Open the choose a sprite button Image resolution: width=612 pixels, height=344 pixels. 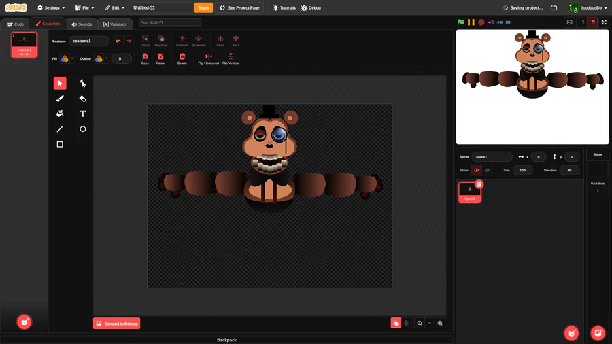coord(571,332)
